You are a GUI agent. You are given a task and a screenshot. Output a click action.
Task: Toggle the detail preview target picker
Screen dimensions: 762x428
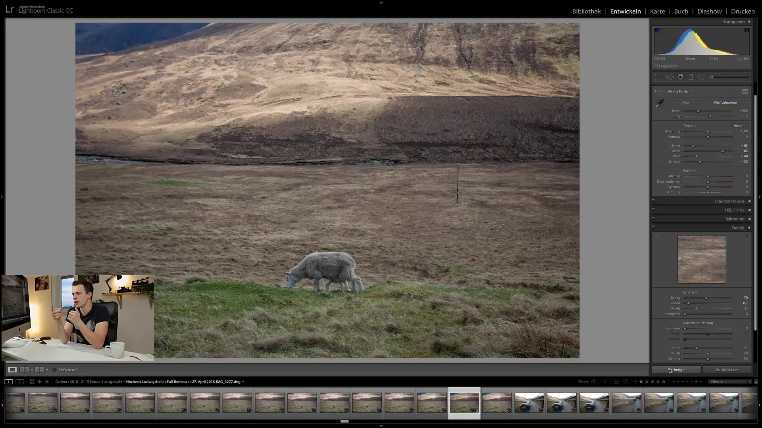657,237
